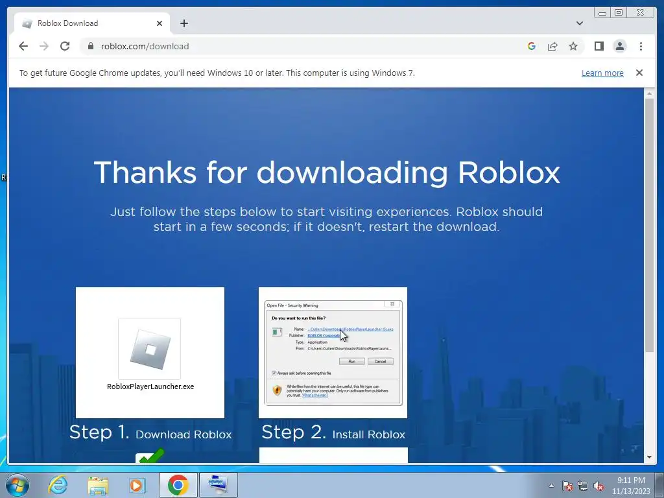The image size is (664, 498).
Task: Expand the tab search dropdown arrow
Action: coord(579,23)
